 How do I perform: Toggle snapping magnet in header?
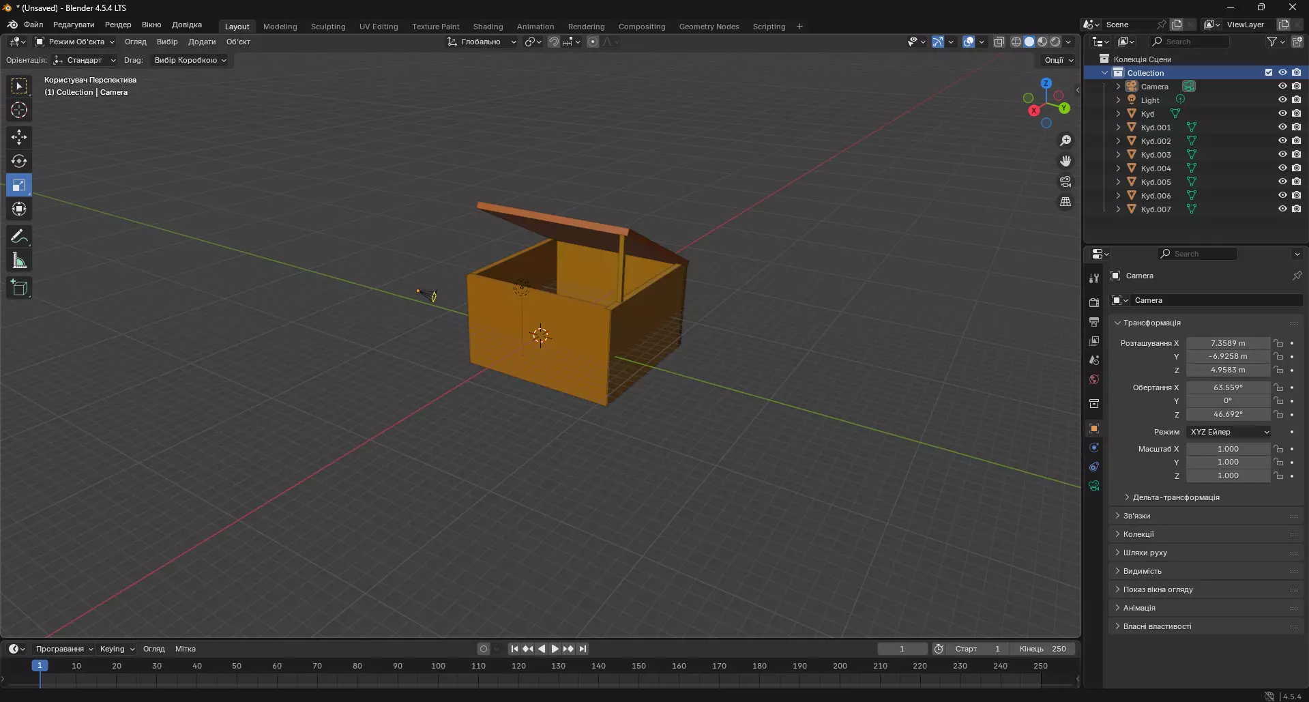[x=554, y=42]
